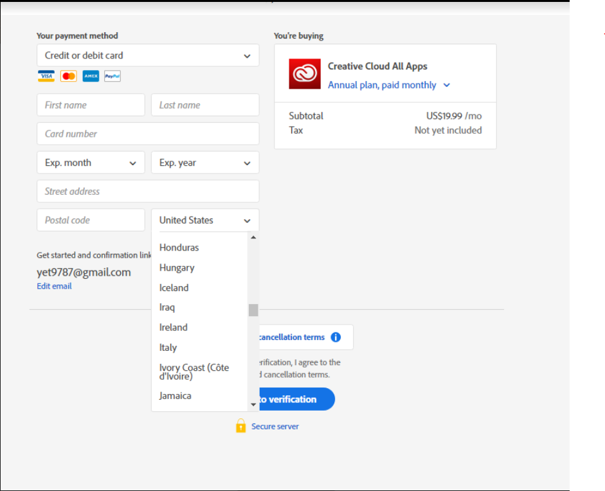Select Italy from country list
The height and width of the screenshot is (491, 605).
click(x=168, y=348)
